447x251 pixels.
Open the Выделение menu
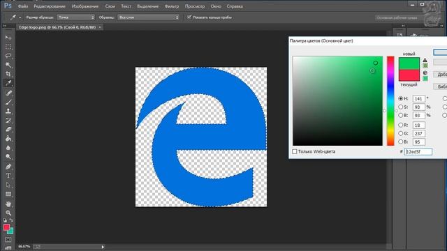pyautogui.click(x=147, y=6)
